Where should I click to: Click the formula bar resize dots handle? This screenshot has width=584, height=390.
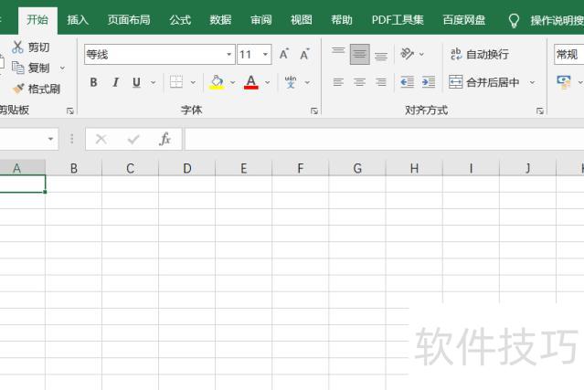coord(72,139)
